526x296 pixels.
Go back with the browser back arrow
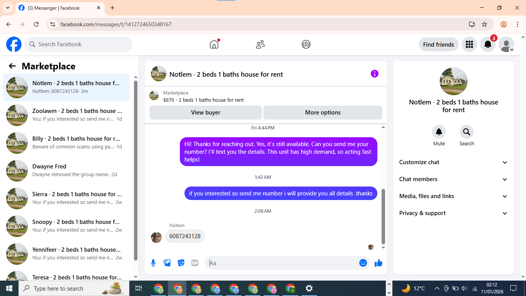point(8,24)
